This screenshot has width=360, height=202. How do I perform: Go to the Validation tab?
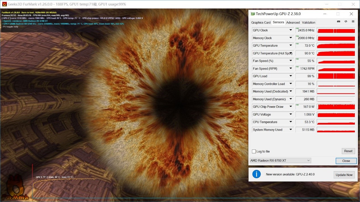(308, 22)
